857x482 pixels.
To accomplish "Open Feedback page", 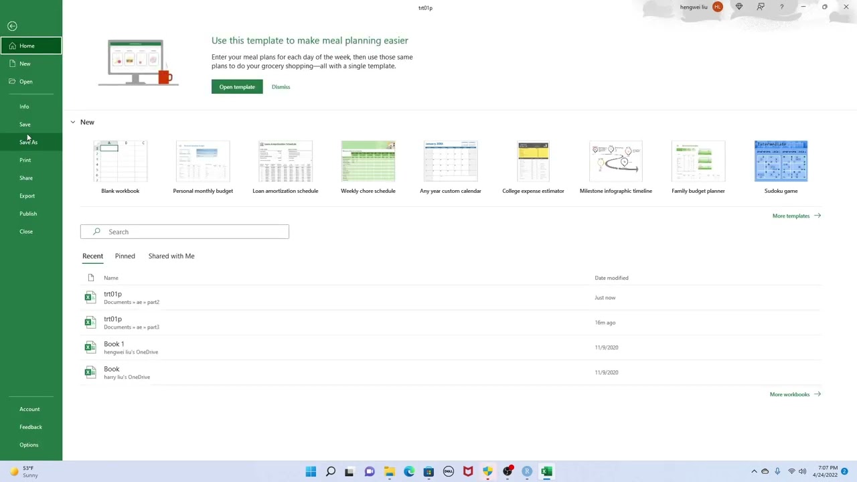I will click(31, 427).
